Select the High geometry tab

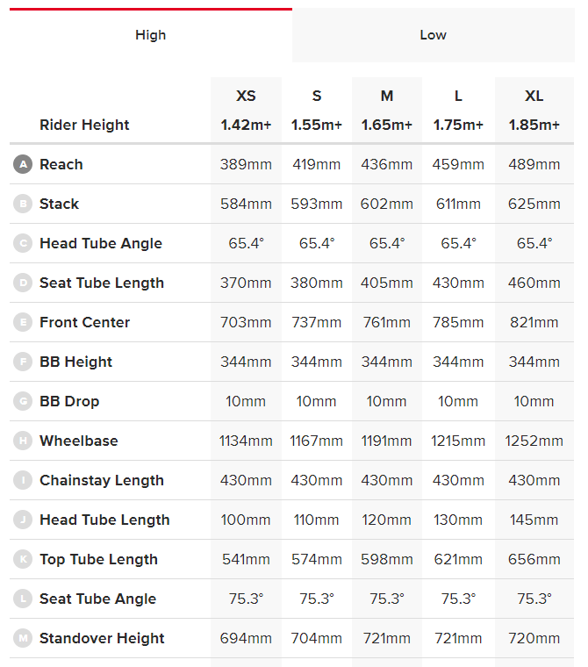[x=150, y=35]
